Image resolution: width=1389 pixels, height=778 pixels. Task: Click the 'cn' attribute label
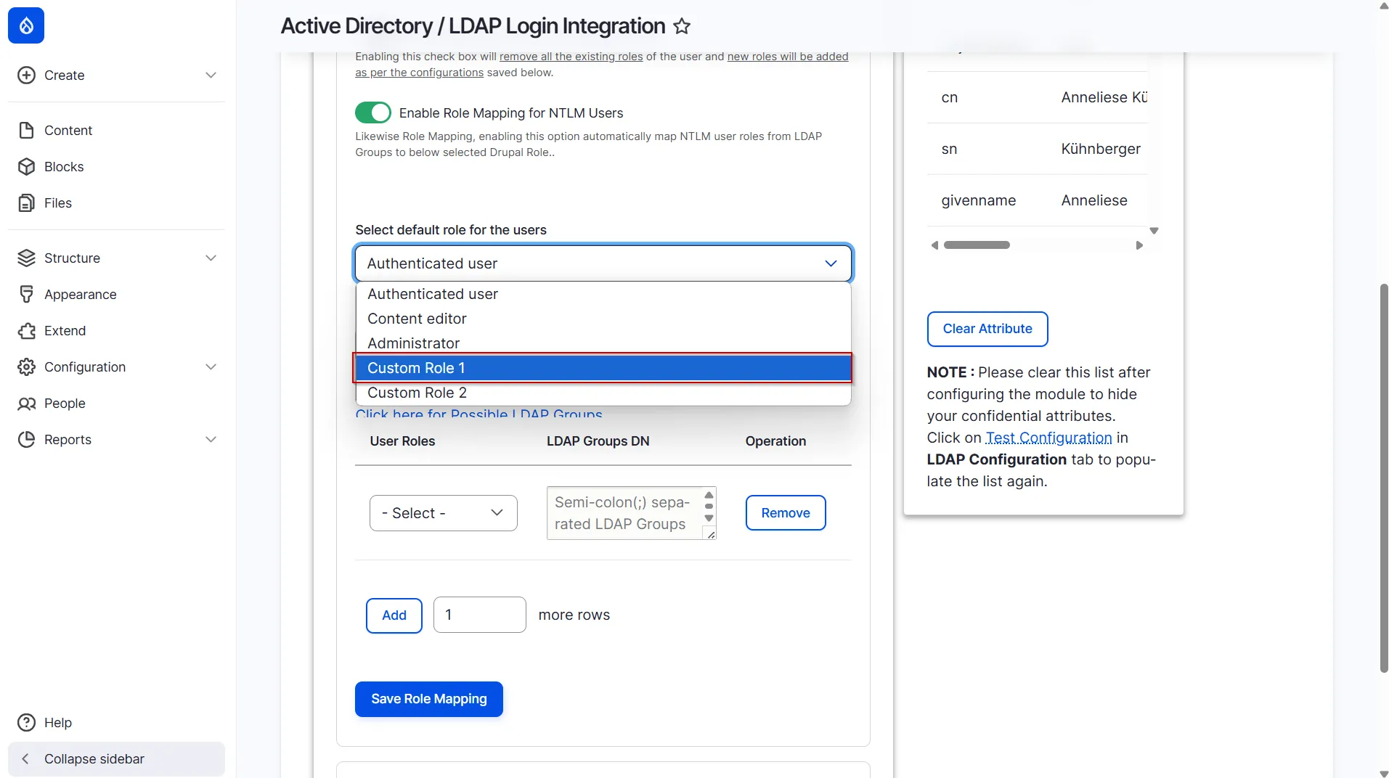950,97
